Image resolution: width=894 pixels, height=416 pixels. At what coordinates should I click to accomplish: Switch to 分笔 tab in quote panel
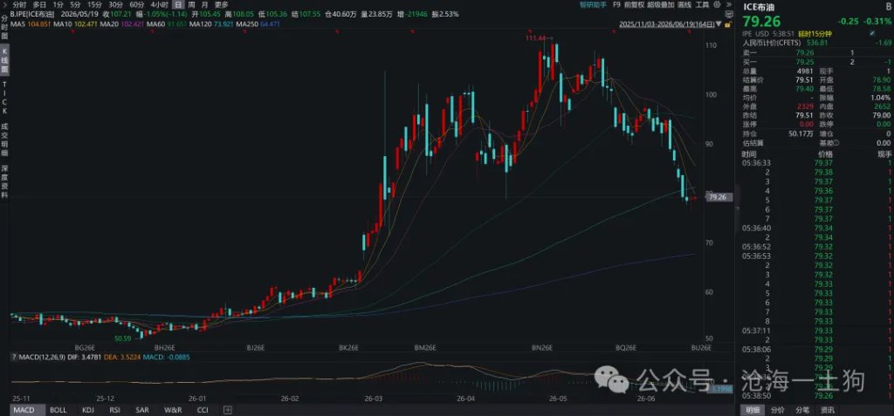pyautogui.click(x=802, y=410)
